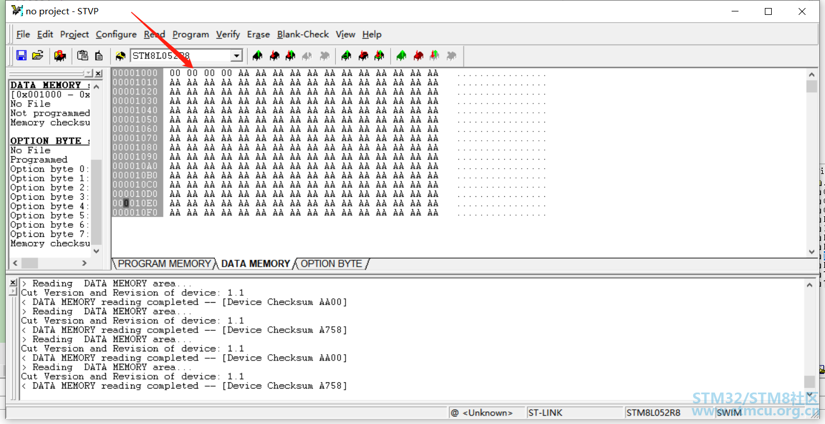
Task: Click the first black chip with red arrow icon
Action: coord(274,56)
